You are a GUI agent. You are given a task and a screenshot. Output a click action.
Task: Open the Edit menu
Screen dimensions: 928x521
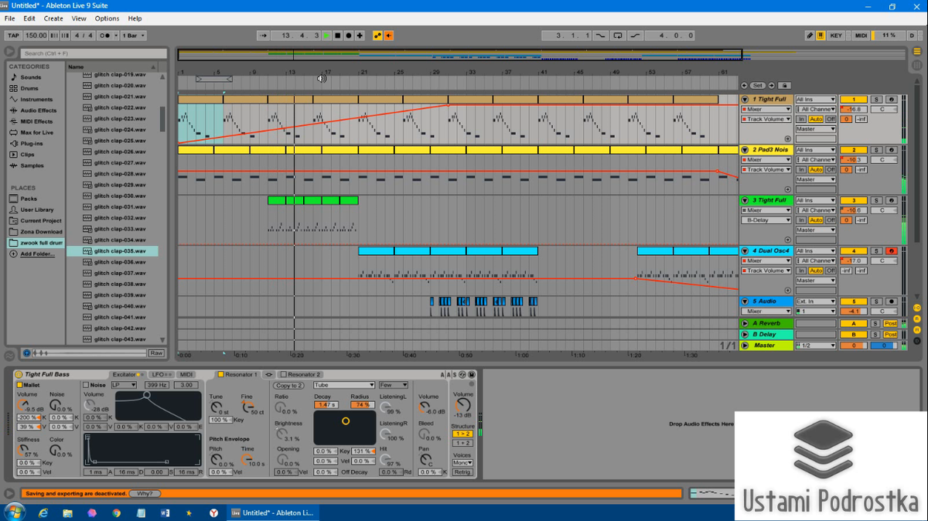point(29,19)
